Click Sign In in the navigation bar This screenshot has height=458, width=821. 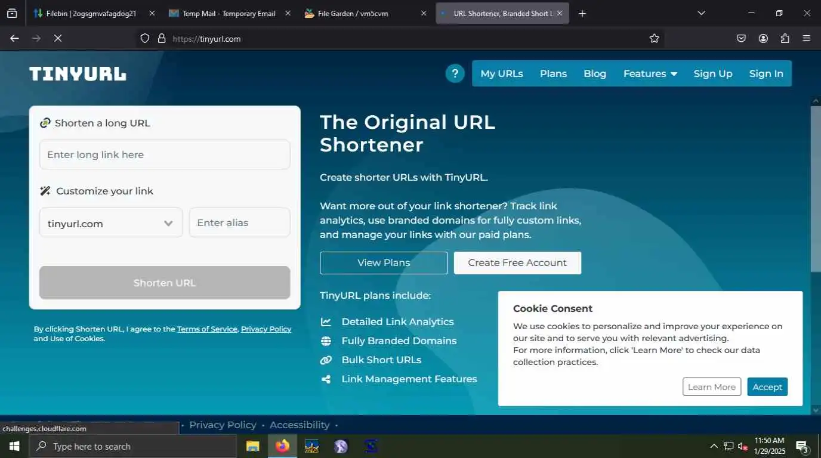click(x=766, y=73)
